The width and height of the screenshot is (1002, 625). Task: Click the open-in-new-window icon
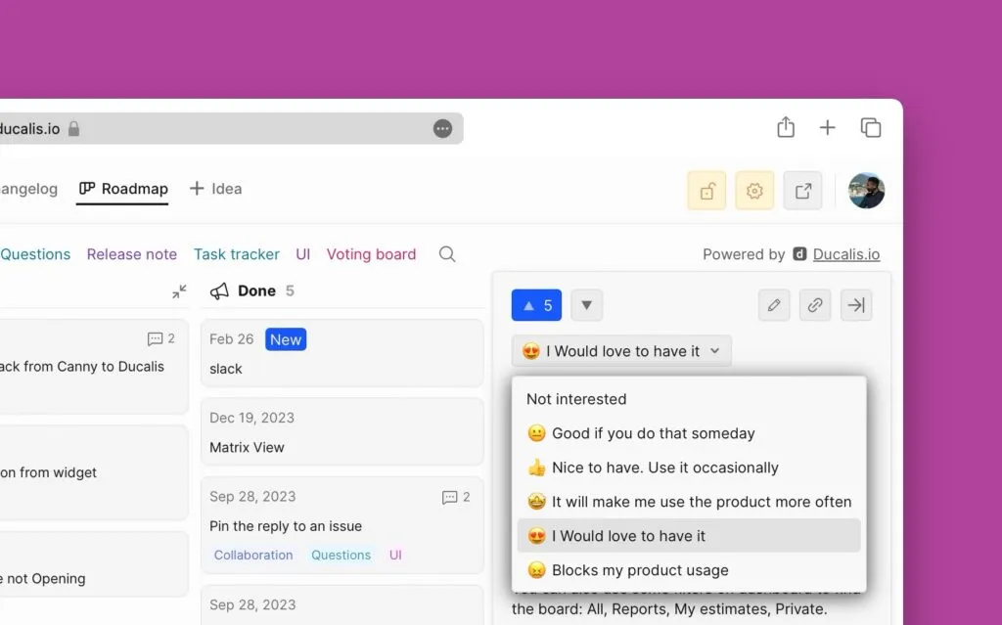coord(802,192)
